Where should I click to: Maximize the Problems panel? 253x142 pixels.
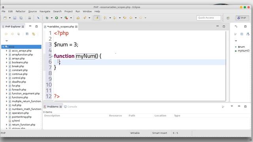pyautogui.click(x=245, y=106)
